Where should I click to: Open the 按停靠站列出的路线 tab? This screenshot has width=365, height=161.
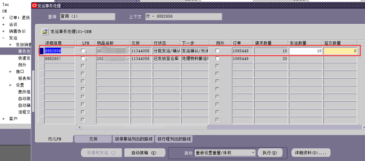(134, 139)
